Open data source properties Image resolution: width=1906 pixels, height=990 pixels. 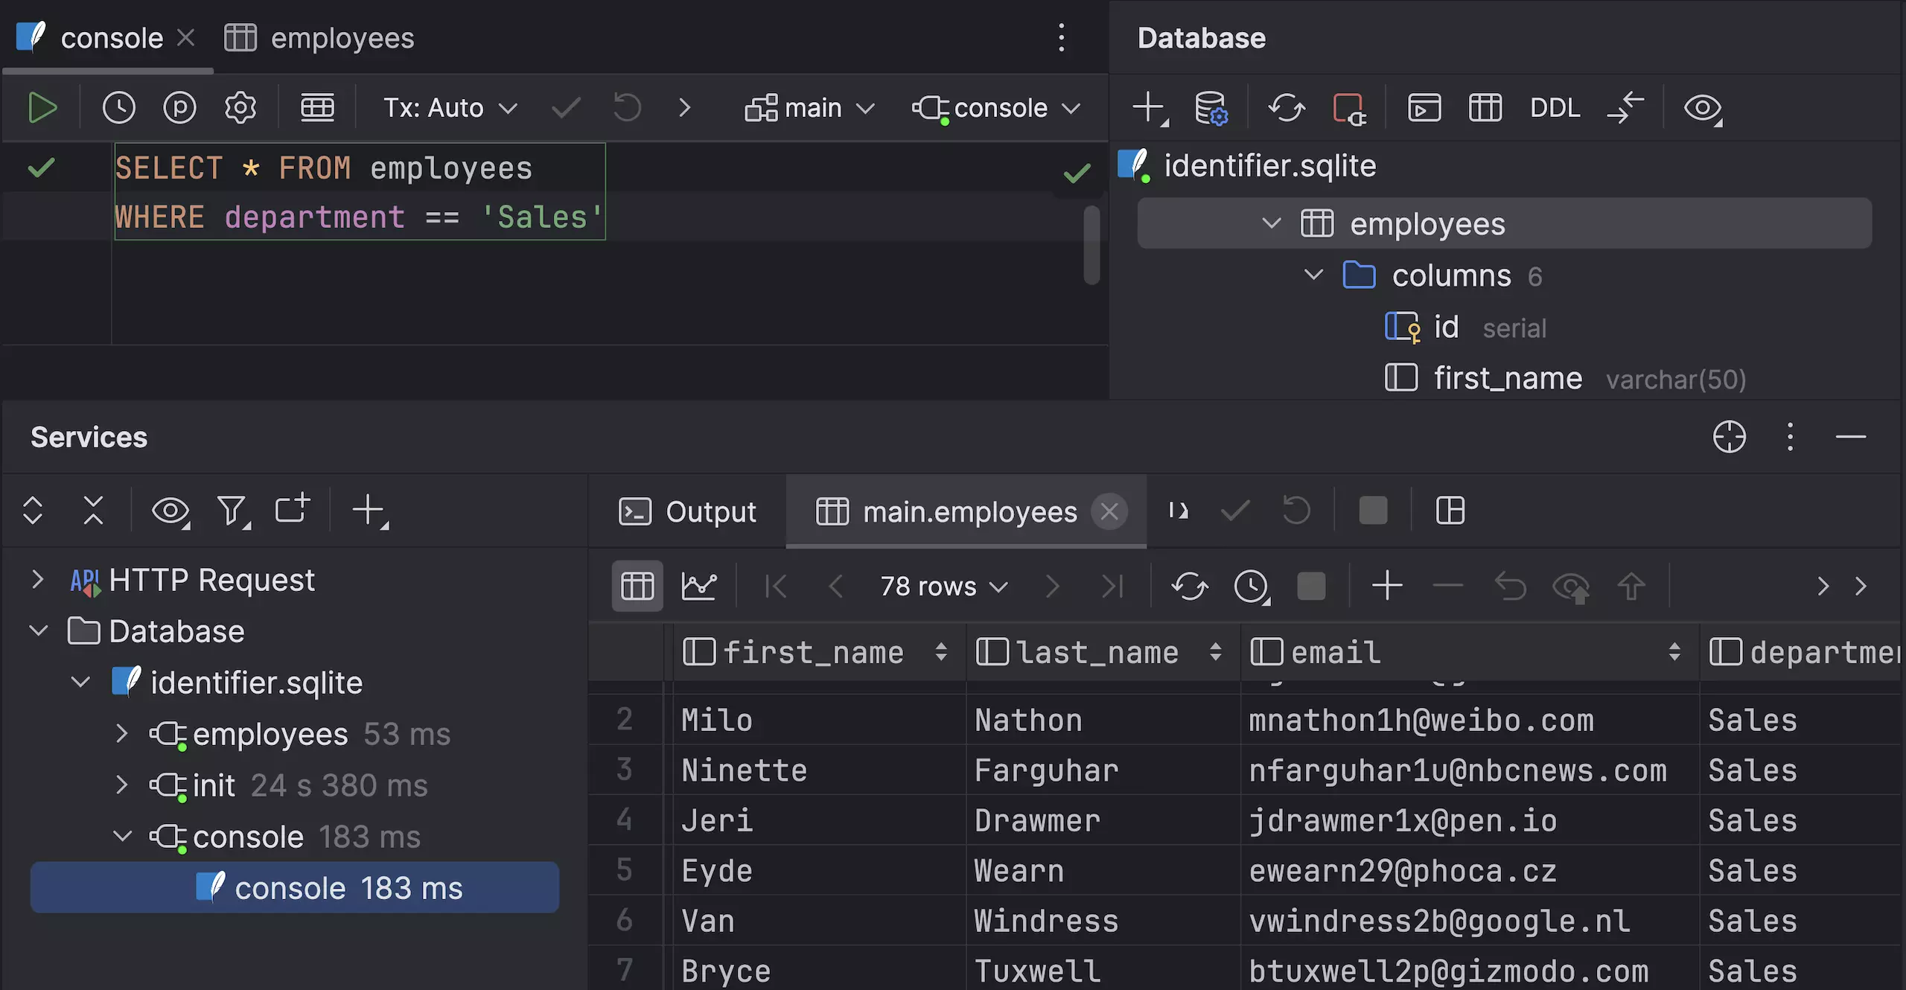click(1211, 109)
